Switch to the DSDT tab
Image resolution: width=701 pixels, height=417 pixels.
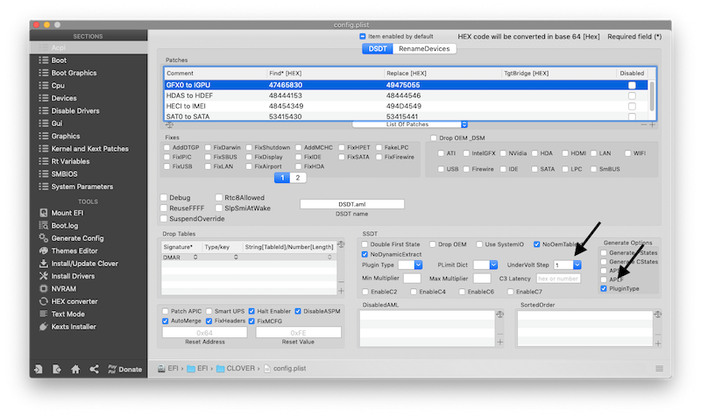click(x=378, y=49)
